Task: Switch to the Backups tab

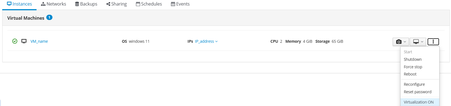Action: (86, 4)
